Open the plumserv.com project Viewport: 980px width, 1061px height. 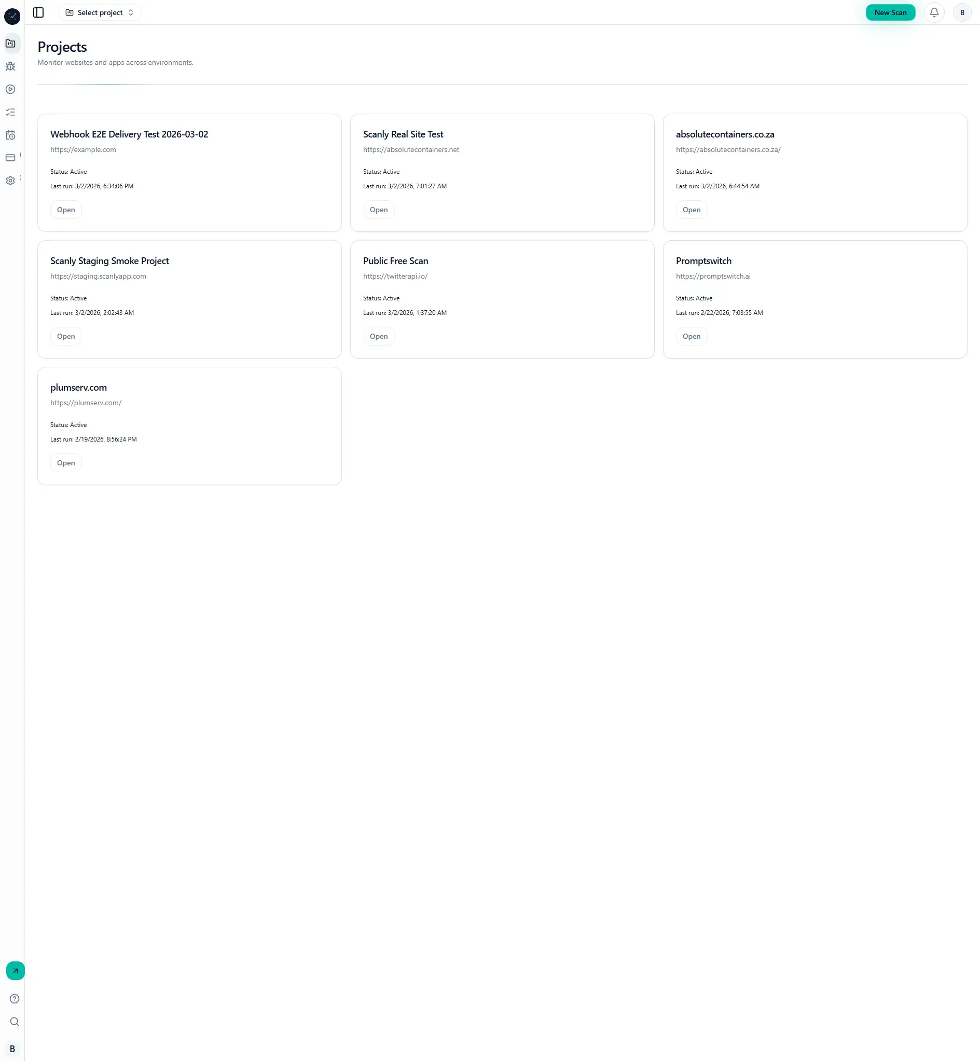coord(65,462)
